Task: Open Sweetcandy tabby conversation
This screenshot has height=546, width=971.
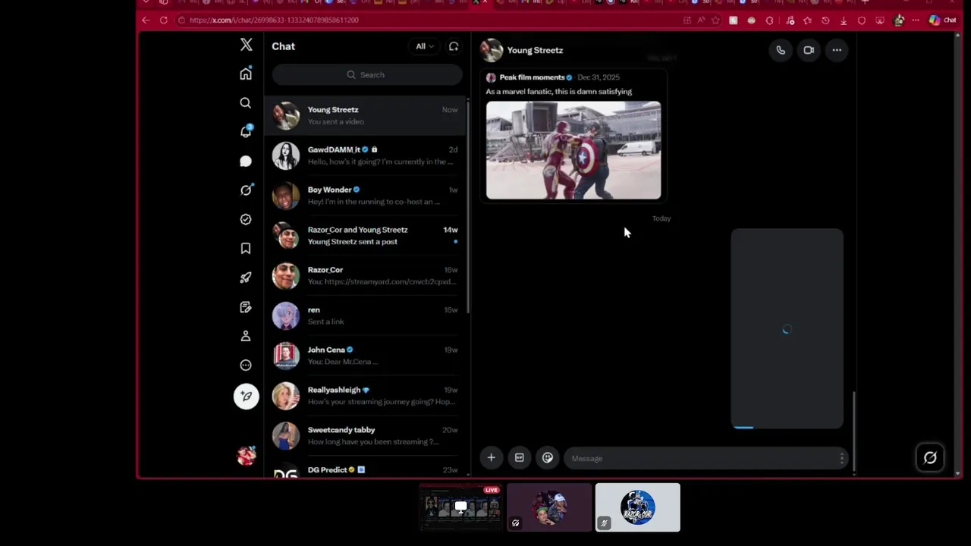Action: pyautogui.click(x=366, y=436)
